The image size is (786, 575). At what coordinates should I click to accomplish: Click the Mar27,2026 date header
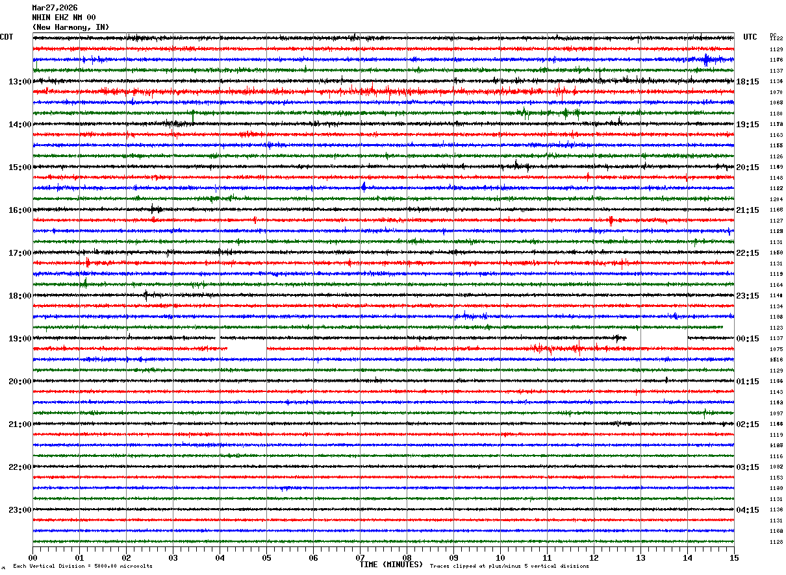coord(55,8)
